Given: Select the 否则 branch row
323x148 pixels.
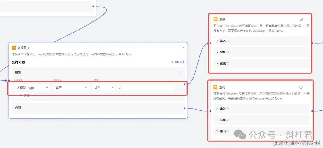Looking at the screenshot, I should (x=98, y=108).
